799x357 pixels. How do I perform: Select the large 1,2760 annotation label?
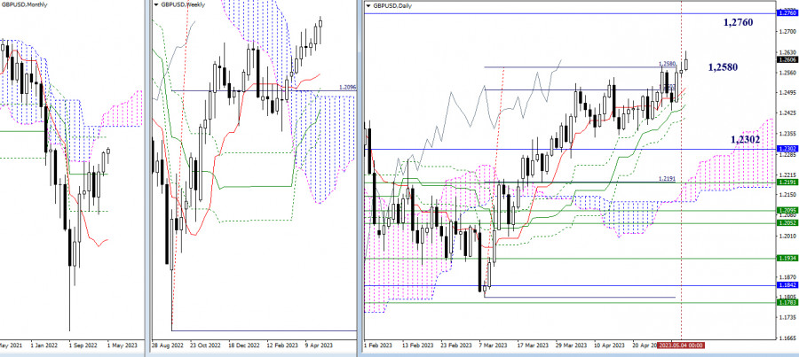[738, 22]
